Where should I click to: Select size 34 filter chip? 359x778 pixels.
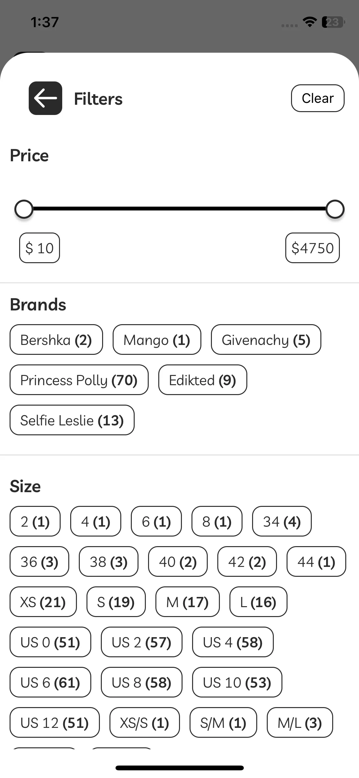pyautogui.click(x=282, y=521)
